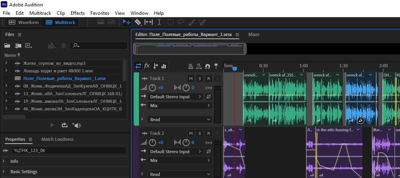The height and width of the screenshot is (178, 400).
Task: Open the Effects menu
Action: pyautogui.click(x=78, y=13)
